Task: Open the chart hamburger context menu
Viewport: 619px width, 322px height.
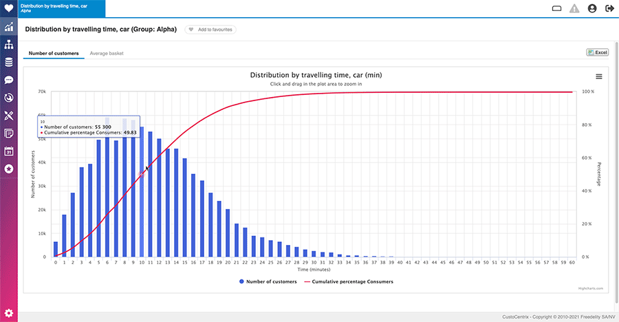Action: click(598, 76)
